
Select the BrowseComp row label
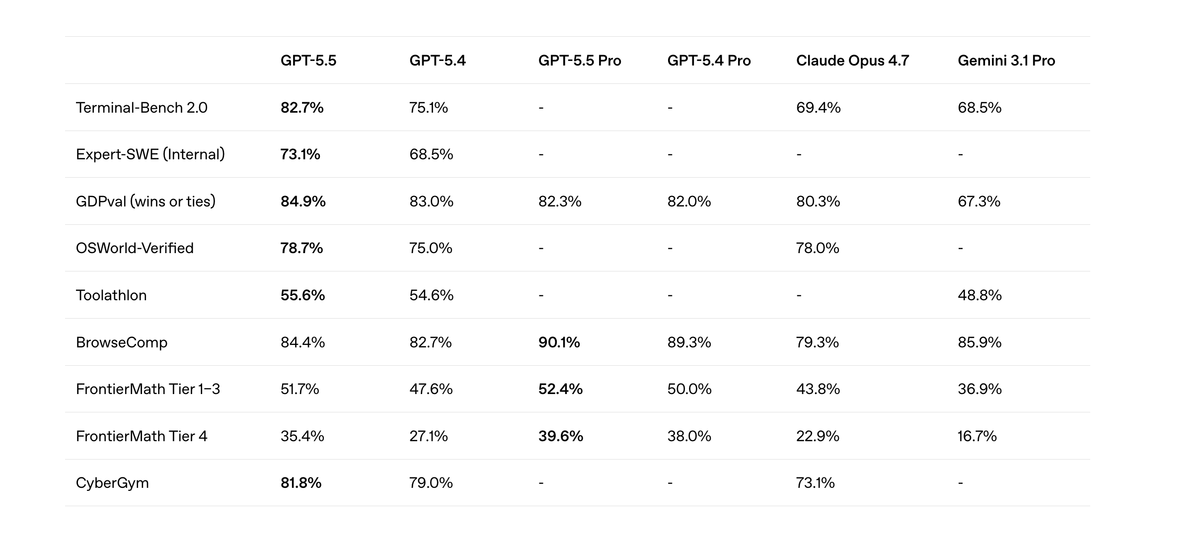[x=122, y=342]
